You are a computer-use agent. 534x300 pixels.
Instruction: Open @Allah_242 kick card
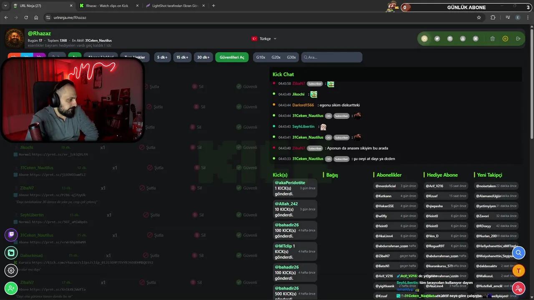[x=295, y=210]
